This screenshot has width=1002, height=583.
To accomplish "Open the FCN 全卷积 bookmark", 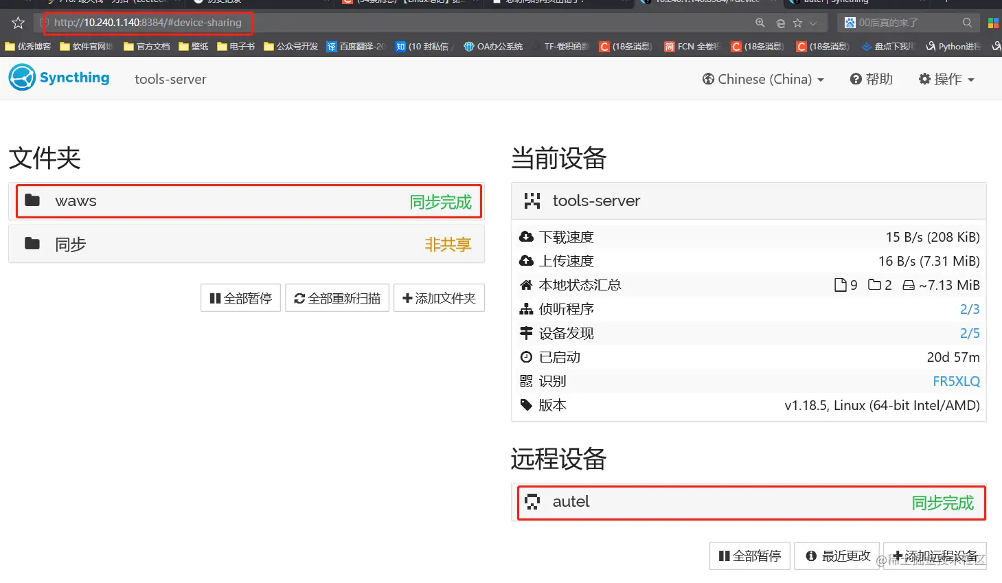I will click(692, 47).
